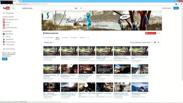Screen dimensions: 183x103
Task: Open Battlefield 4 Counter Knife Bug thumbnail
Action: (87, 87)
